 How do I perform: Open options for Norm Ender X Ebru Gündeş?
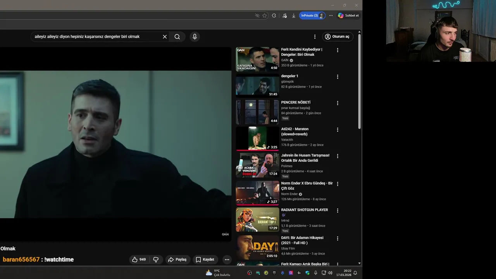338,184
